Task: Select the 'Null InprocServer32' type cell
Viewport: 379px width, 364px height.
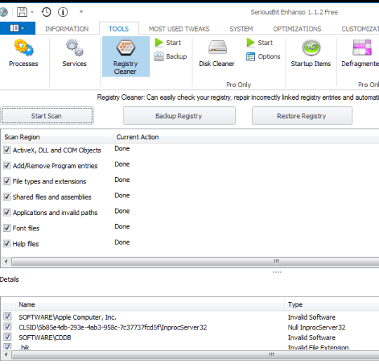Action: [317, 327]
